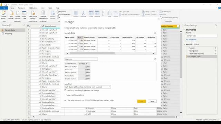Click the help icon at the ribbon's right end

point(219,8)
